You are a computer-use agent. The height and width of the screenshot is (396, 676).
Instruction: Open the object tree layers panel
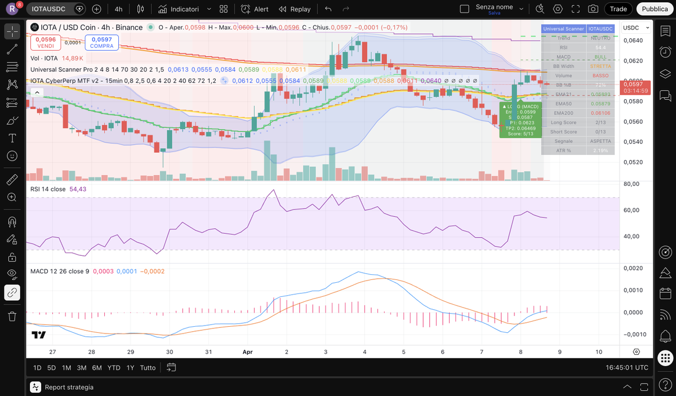point(665,74)
